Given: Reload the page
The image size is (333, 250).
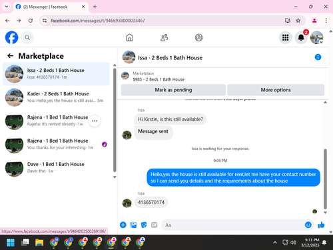Looking at the screenshot, I should [x=31, y=21].
